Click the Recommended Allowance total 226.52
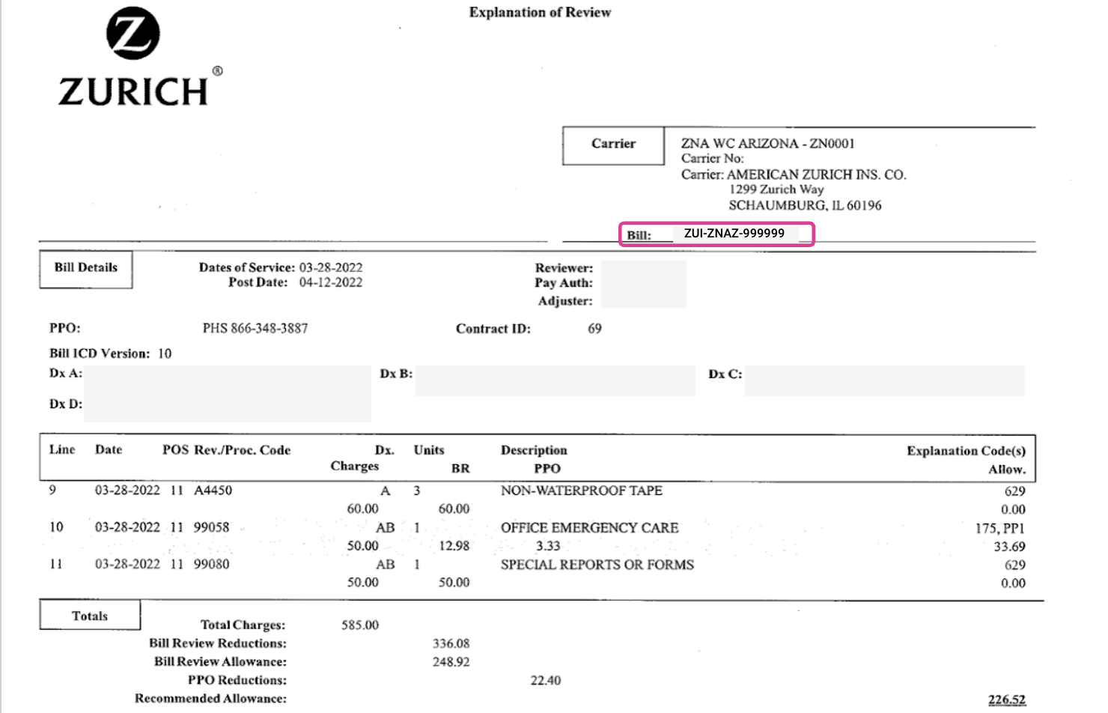The height and width of the screenshot is (713, 1108). [1006, 697]
